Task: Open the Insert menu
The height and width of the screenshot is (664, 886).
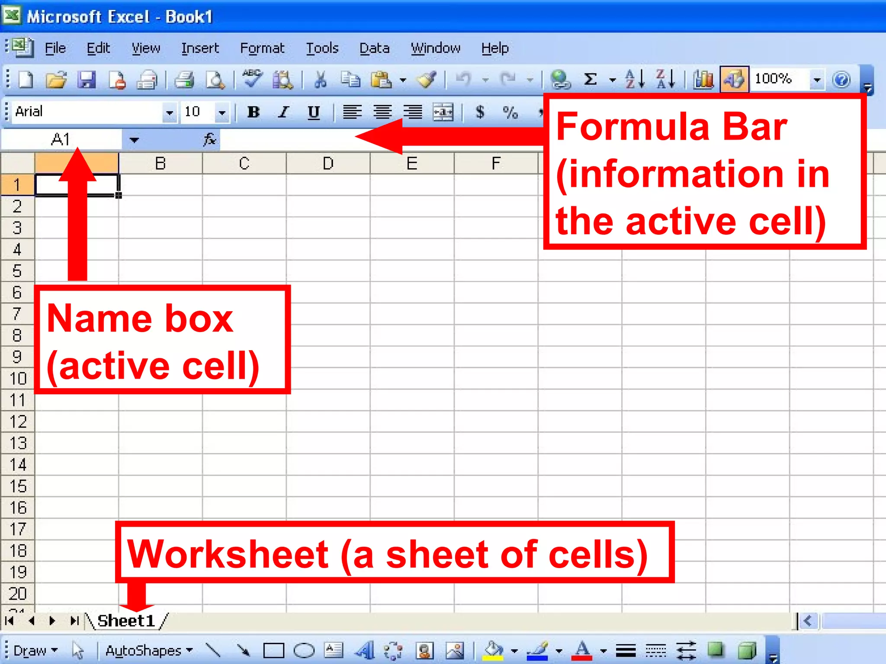Action: [x=200, y=48]
